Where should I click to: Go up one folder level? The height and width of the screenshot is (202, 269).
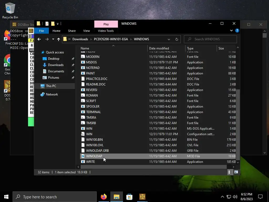click(x=59, y=39)
